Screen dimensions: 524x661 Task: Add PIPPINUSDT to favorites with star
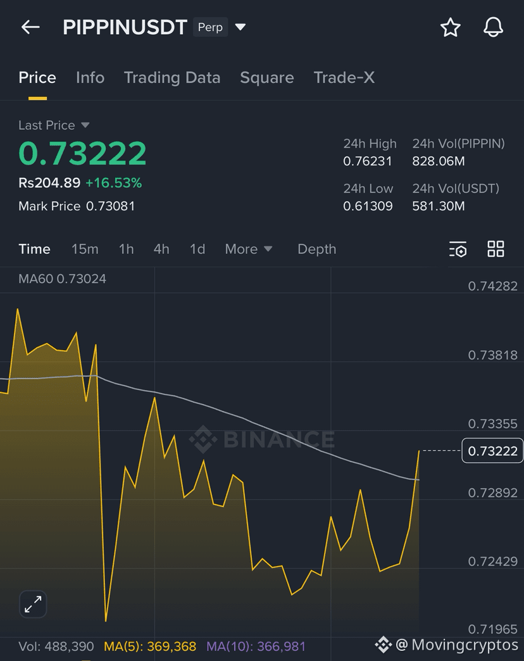click(x=451, y=27)
